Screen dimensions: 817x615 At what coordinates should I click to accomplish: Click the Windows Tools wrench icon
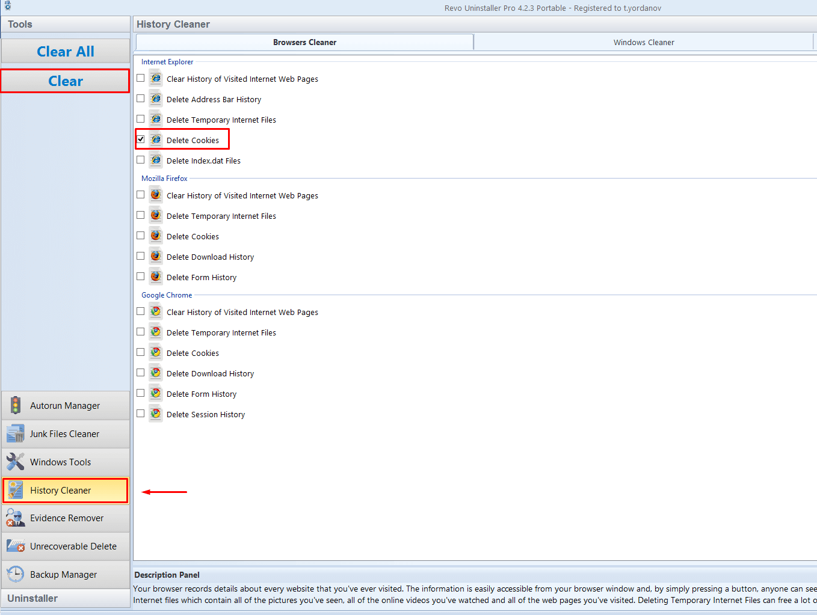16,462
